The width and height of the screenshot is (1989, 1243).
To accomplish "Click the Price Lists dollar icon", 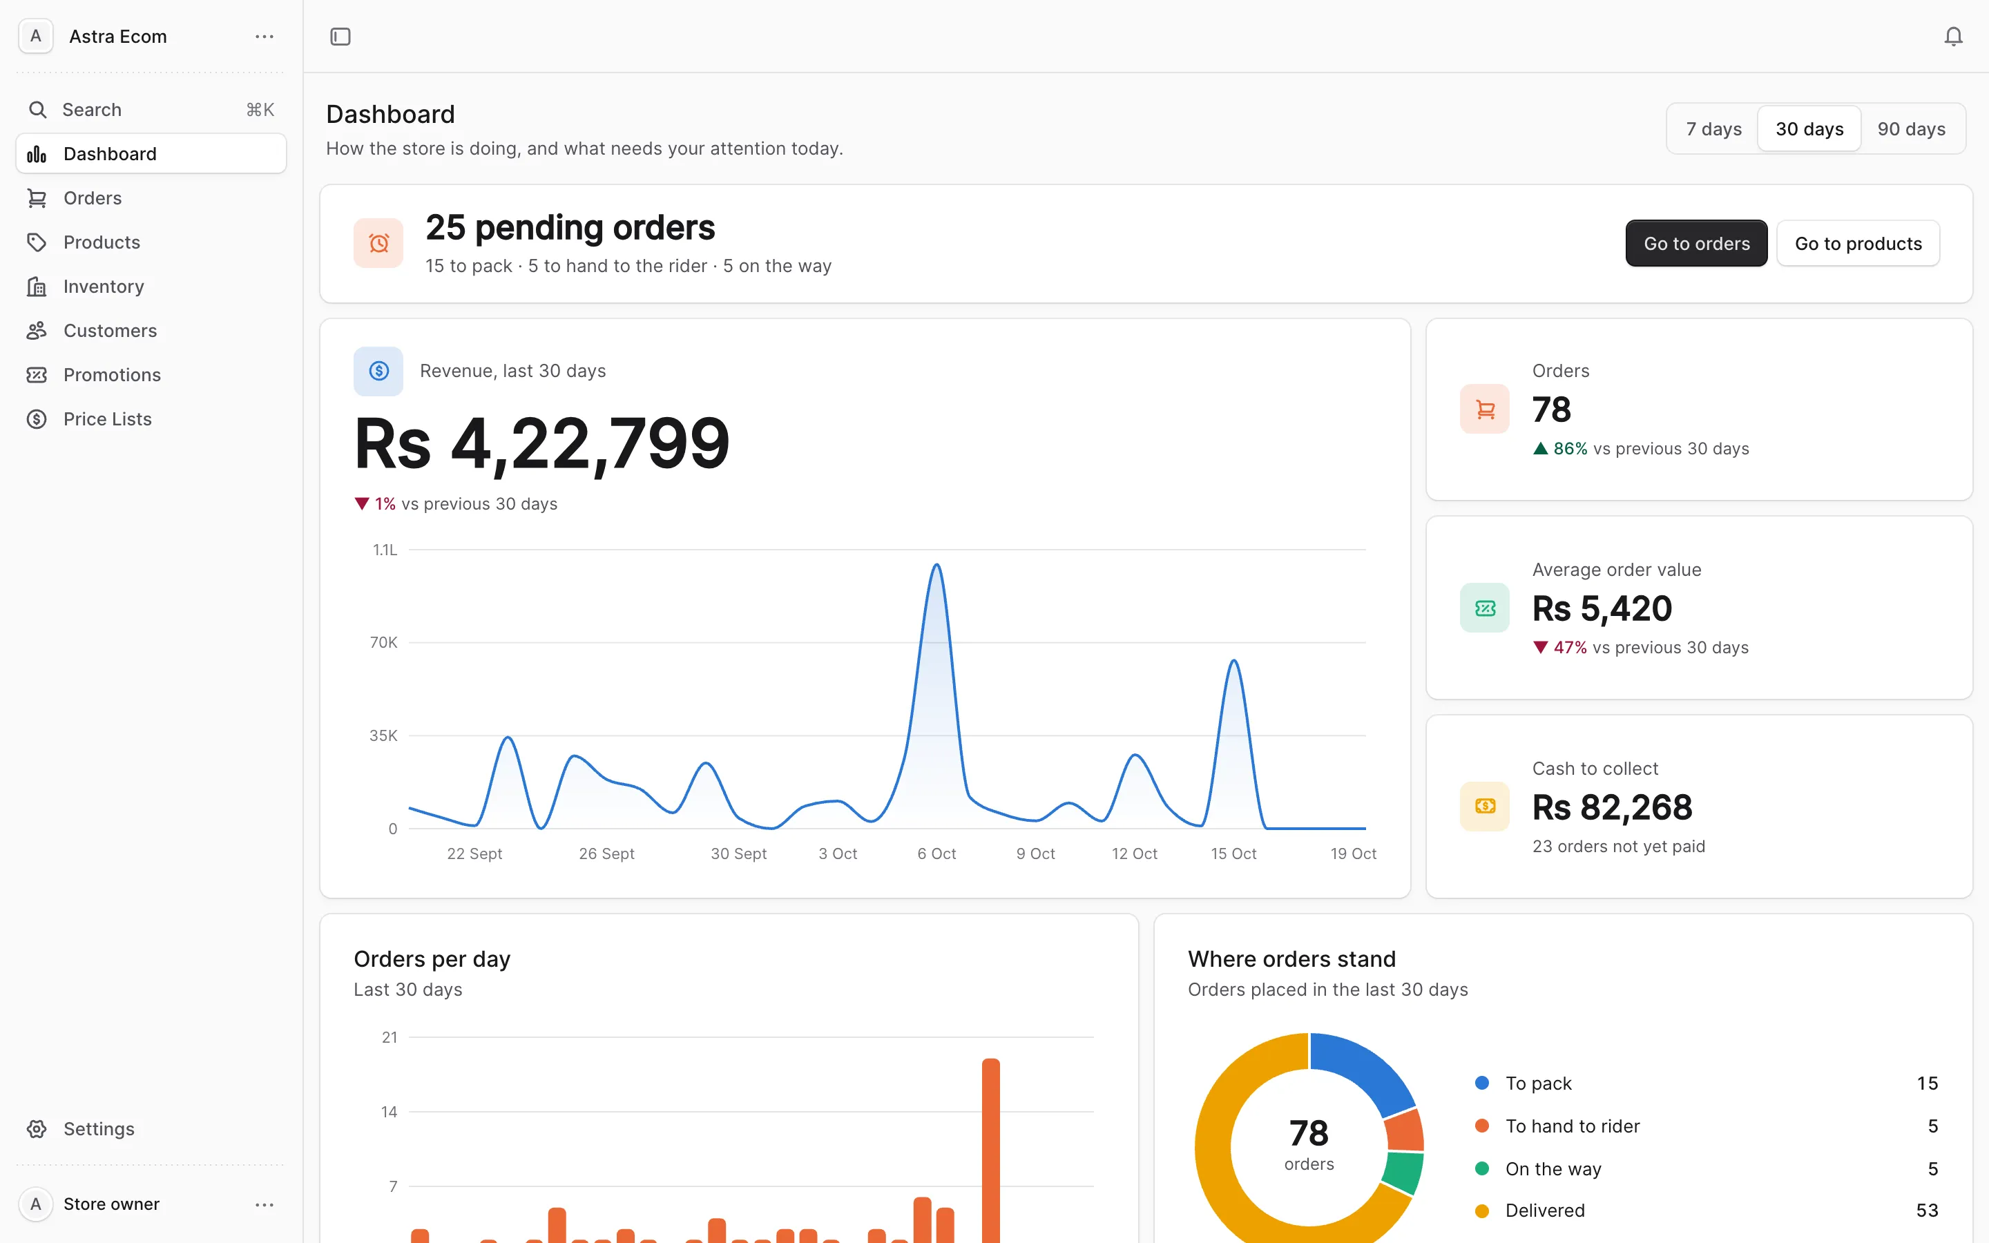I will point(36,419).
